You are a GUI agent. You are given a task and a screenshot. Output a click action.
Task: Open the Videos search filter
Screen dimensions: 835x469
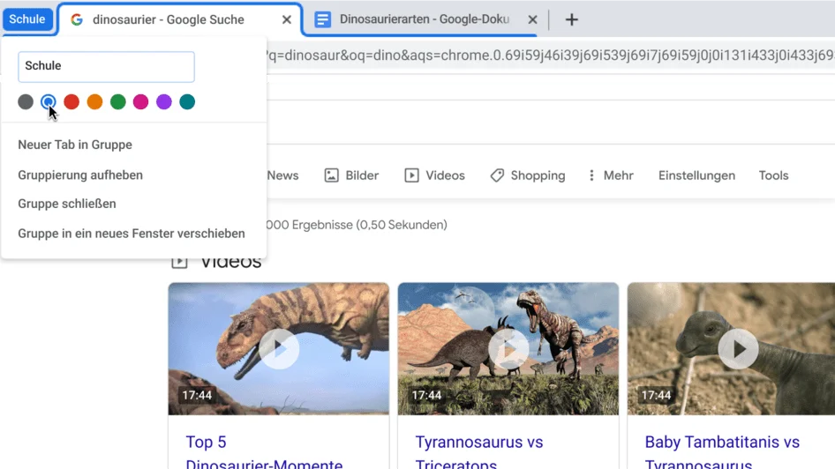[x=434, y=175]
